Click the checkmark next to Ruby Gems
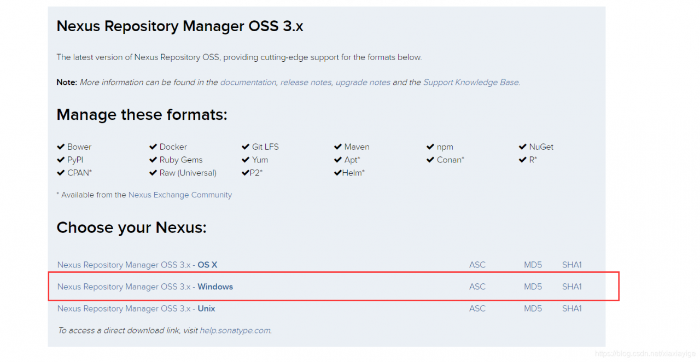 (x=153, y=160)
